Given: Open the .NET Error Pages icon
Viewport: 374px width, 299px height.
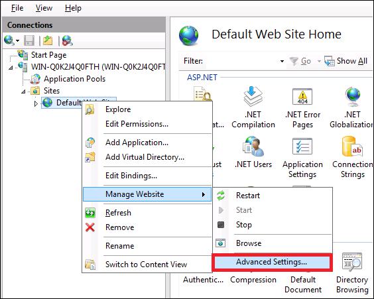Looking at the screenshot, I should [302, 108].
